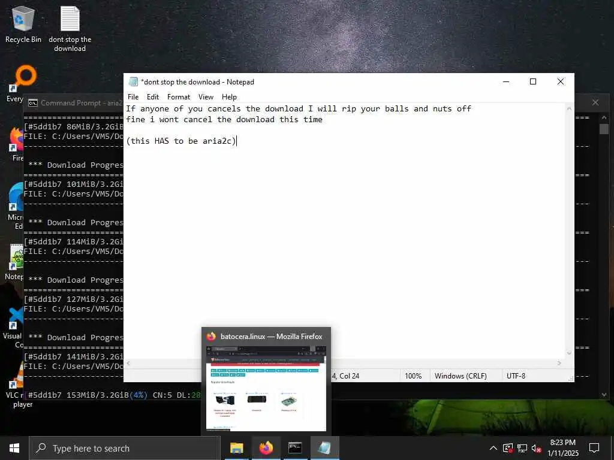The height and width of the screenshot is (460, 614).
Task: Click the Notepad icon in the title bar
Action: coord(134,81)
